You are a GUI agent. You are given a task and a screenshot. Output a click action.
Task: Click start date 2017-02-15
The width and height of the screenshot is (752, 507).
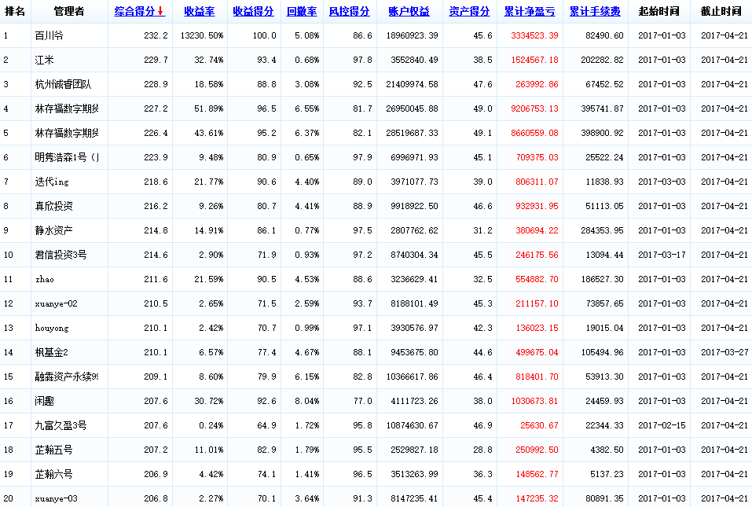tap(662, 425)
